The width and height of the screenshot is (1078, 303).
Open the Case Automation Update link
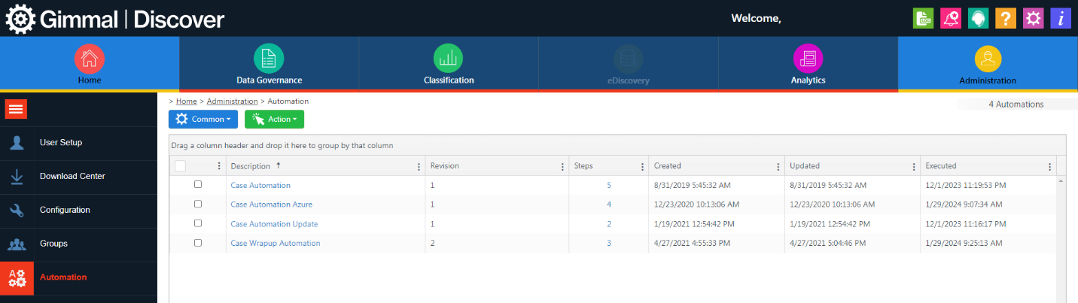(x=274, y=224)
